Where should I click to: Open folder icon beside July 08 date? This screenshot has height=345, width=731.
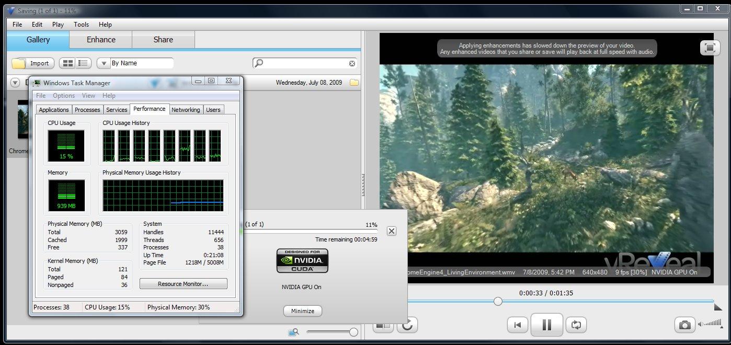pos(354,83)
